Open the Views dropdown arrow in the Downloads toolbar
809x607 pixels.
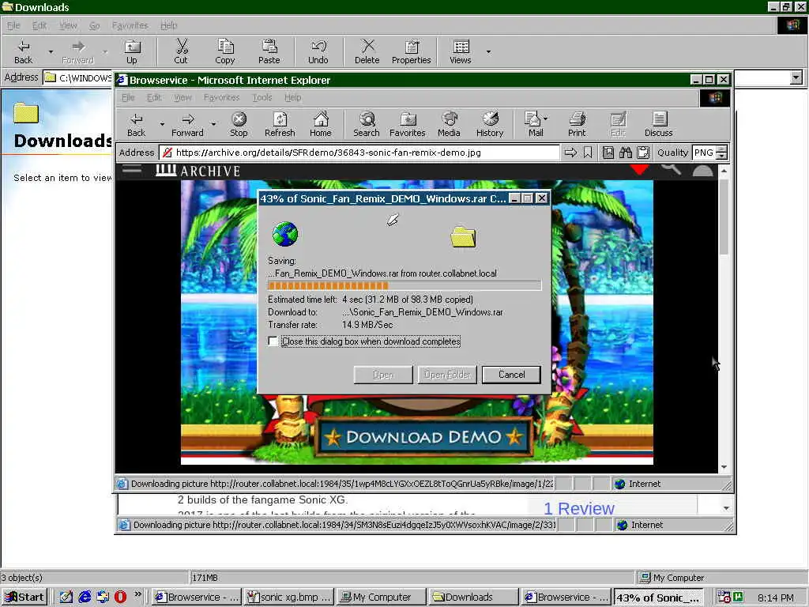pos(488,51)
